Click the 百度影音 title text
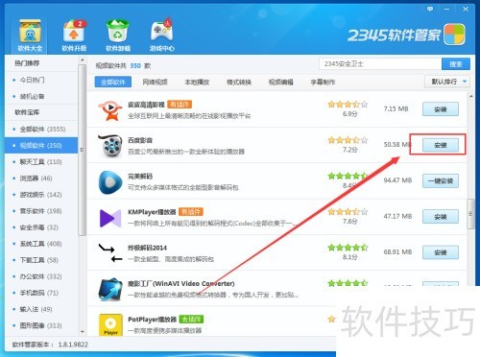 [x=140, y=140]
